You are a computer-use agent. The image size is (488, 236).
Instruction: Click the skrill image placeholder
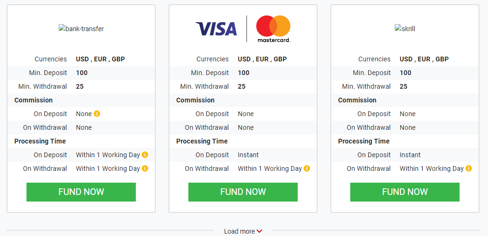[405, 29]
